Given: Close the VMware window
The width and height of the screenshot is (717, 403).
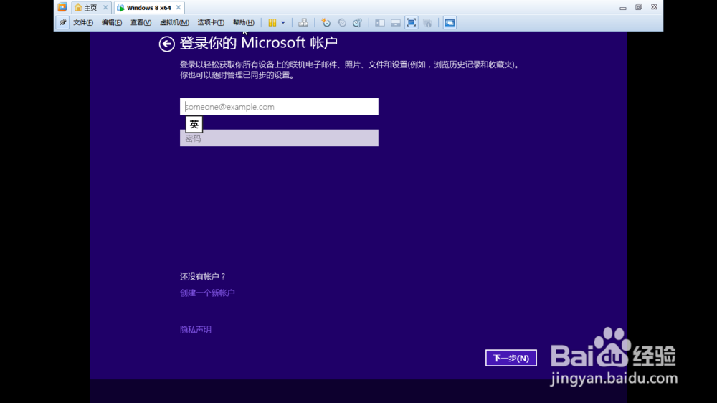Looking at the screenshot, I should pos(655,7).
